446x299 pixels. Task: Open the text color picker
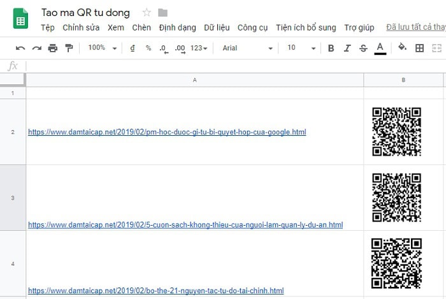380,48
